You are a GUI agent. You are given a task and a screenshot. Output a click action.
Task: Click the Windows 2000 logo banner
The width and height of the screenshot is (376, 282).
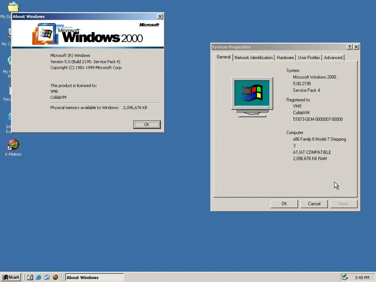(88, 34)
